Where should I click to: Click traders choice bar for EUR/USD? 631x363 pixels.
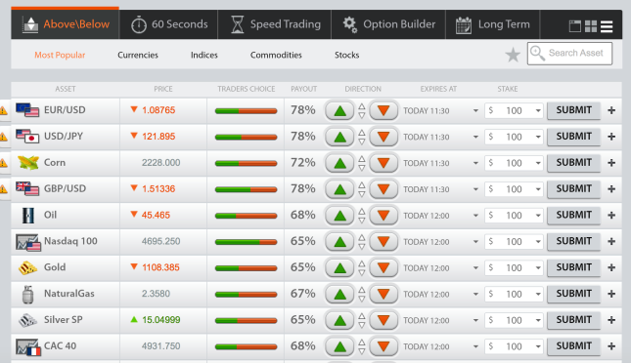coord(246,111)
